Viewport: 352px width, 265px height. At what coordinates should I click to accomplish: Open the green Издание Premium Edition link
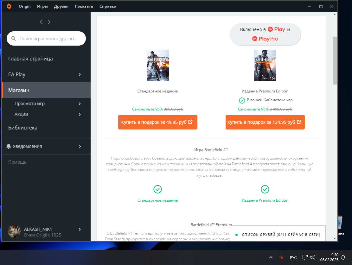[x=265, y=200]
